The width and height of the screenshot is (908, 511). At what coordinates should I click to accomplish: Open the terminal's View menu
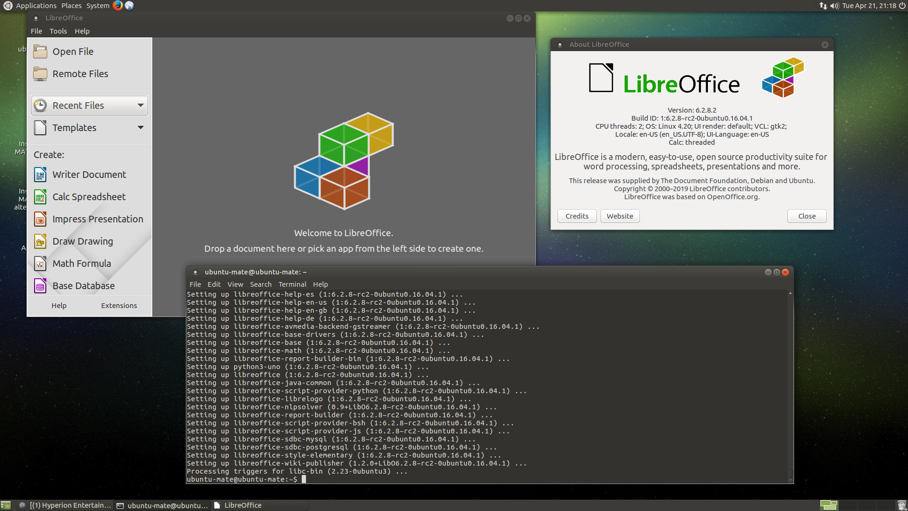click(x=235, y=284)
